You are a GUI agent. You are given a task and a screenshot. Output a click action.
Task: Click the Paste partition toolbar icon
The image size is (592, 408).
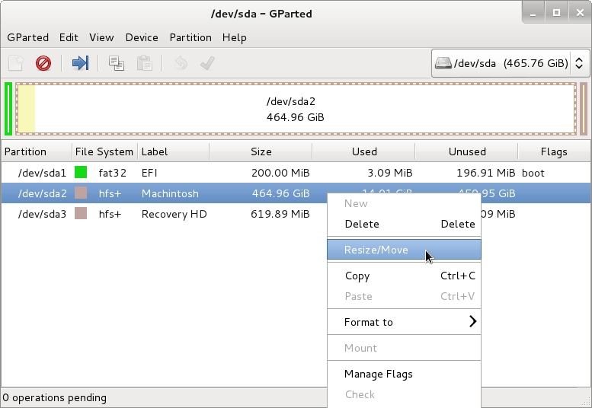pos(143,63)
